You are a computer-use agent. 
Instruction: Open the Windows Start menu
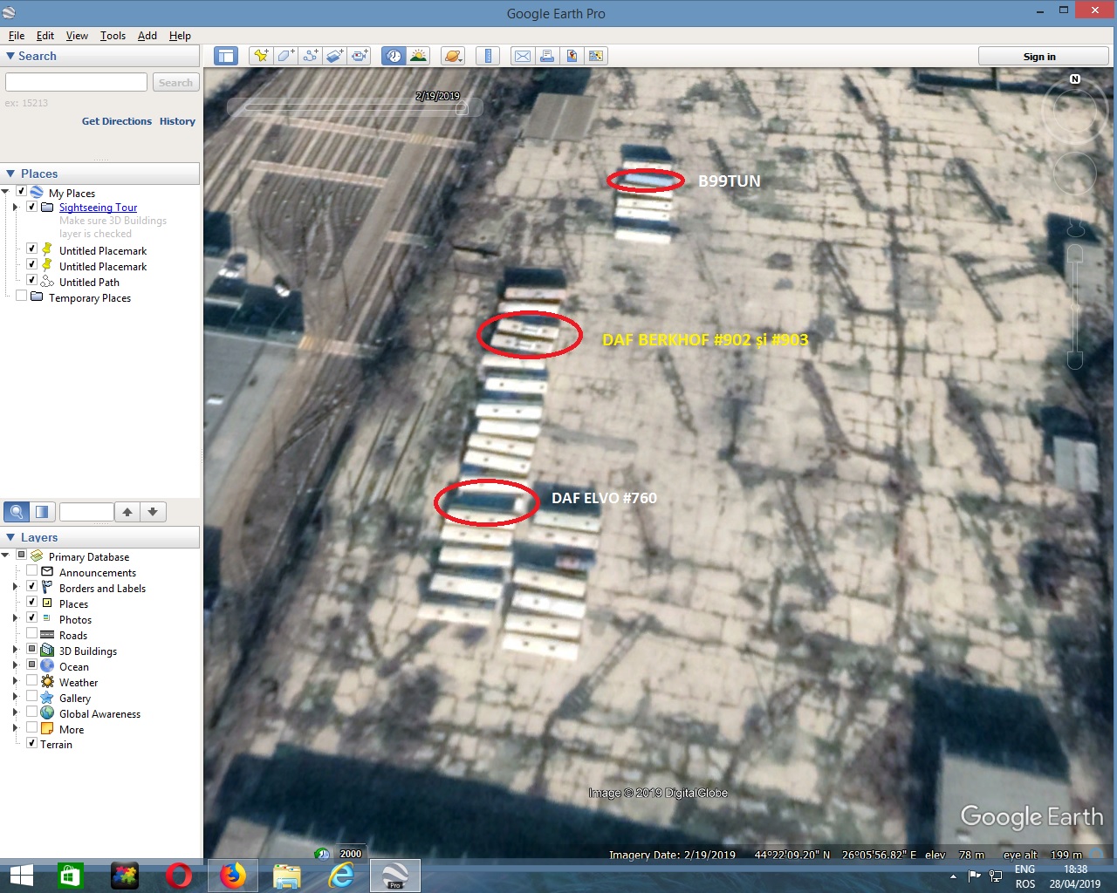(x=21, y=876)
